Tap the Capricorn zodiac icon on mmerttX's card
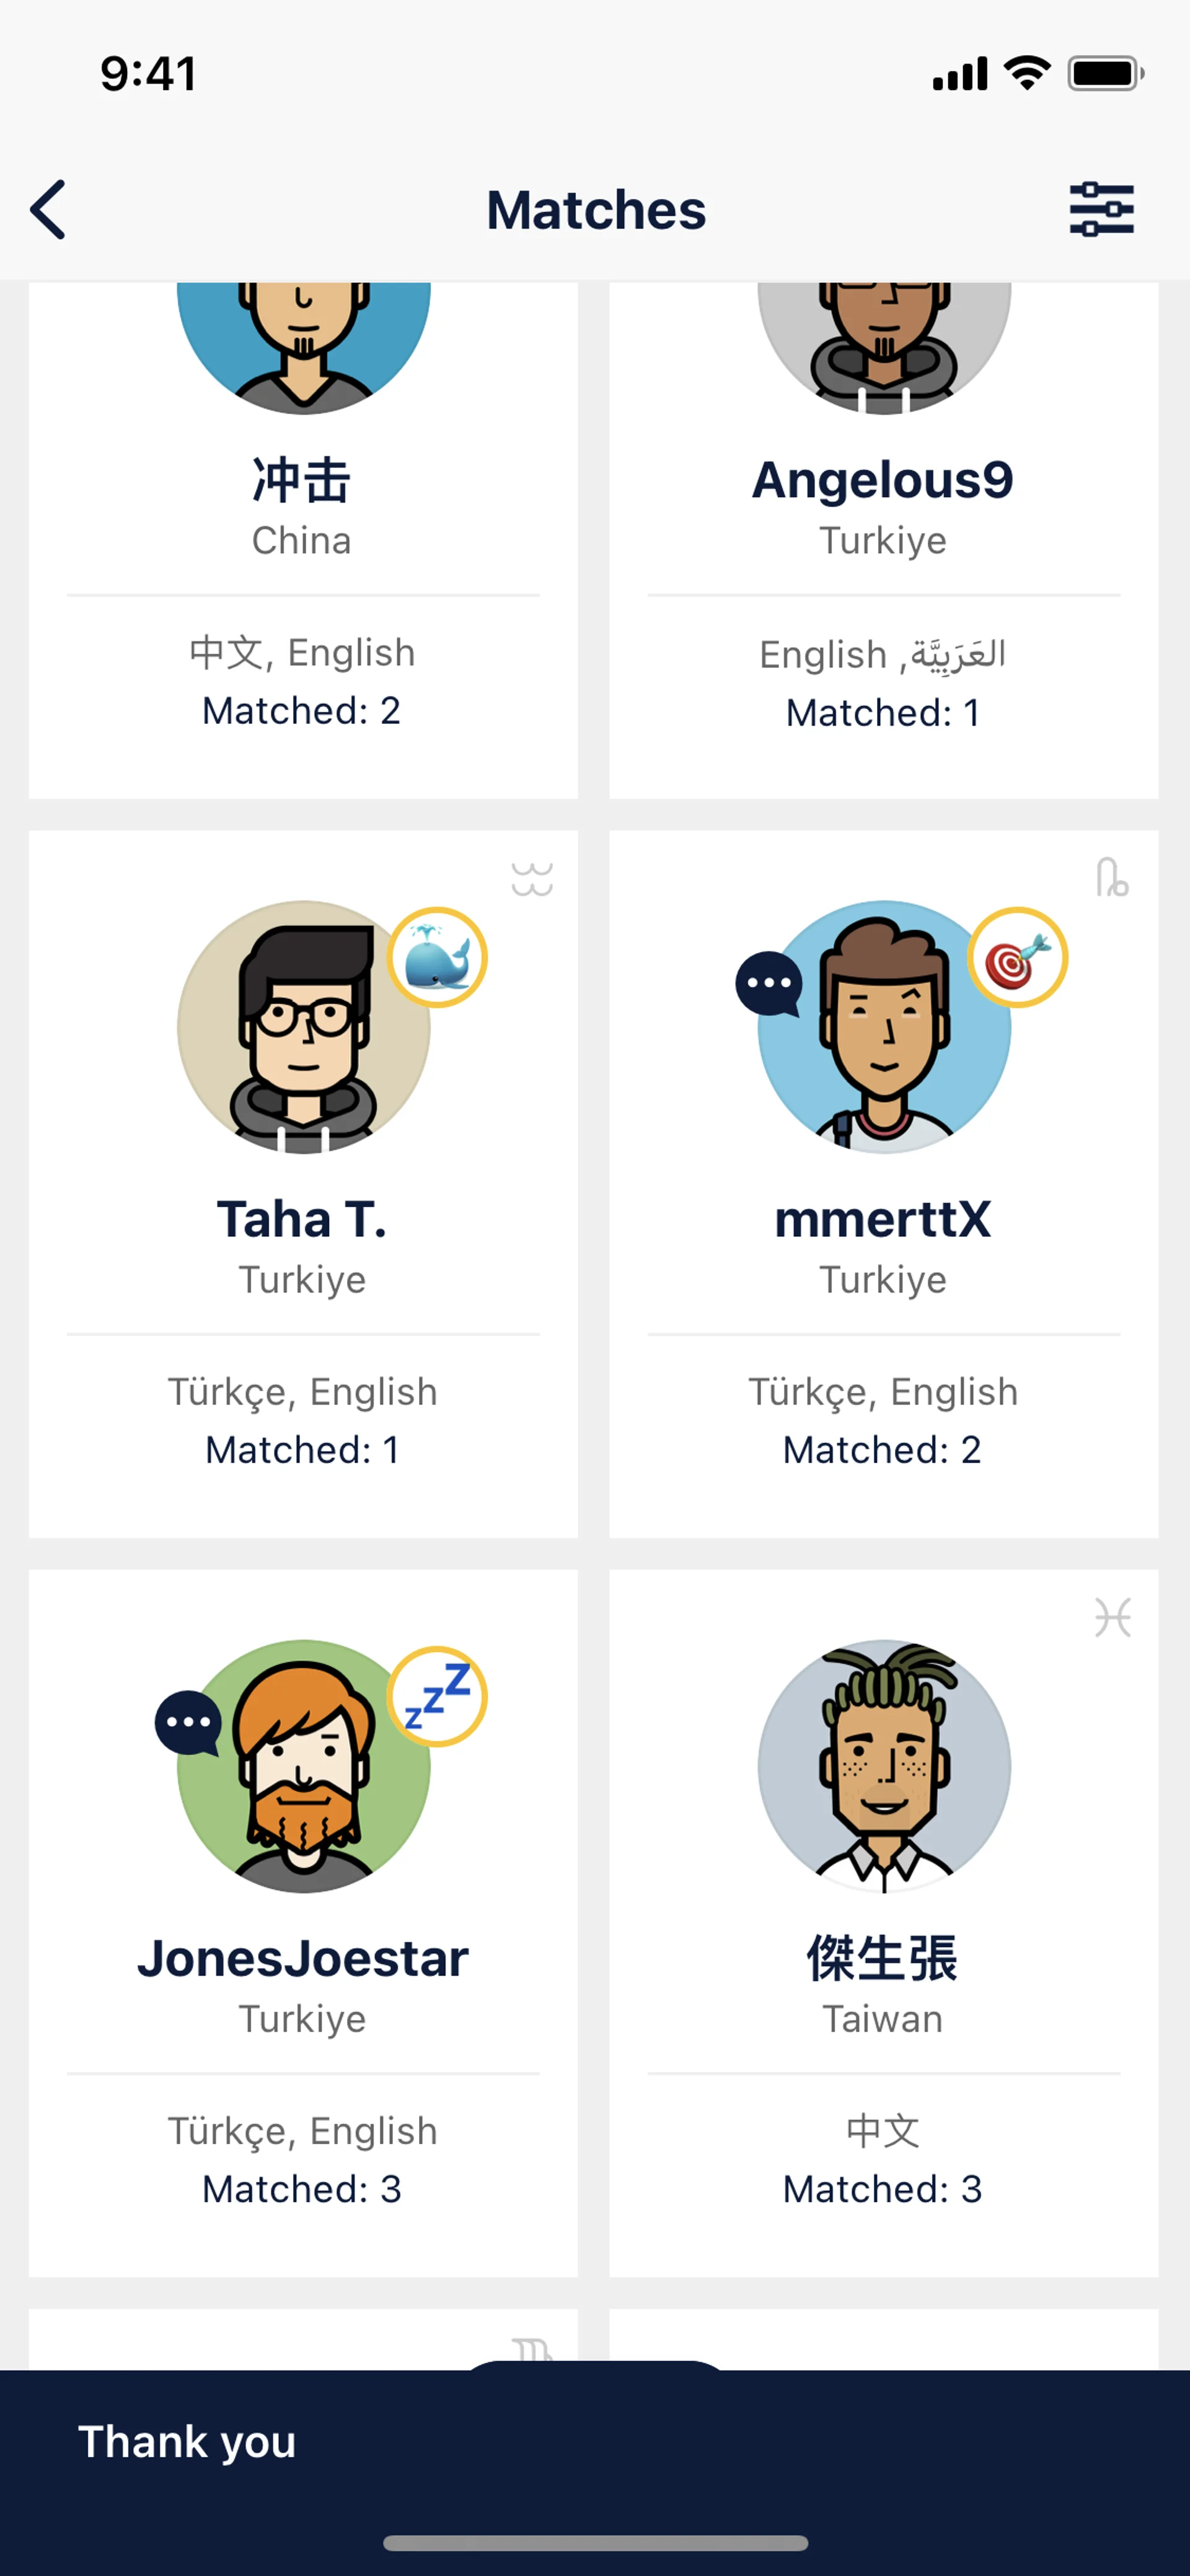This screenshot has width=1190, height=2576. (x=1112, y=878)
